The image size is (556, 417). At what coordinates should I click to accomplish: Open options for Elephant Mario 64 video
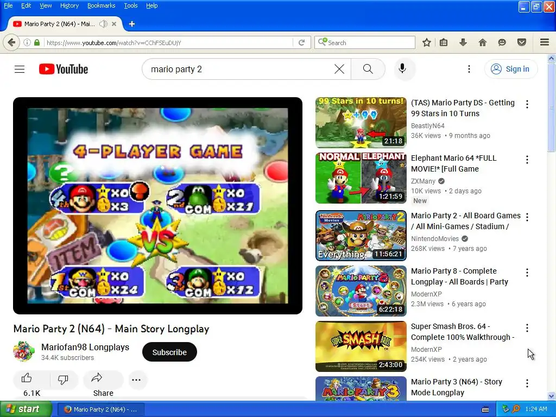[x=527, y=160]
